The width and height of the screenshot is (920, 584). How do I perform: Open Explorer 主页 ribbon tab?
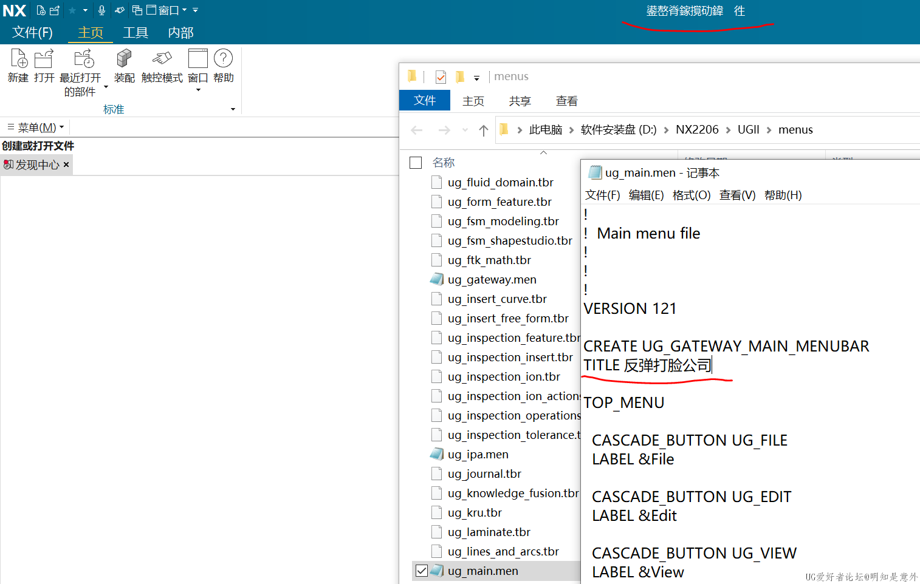point(473,101)
